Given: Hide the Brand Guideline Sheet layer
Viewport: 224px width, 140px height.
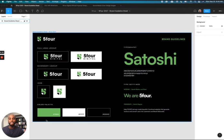Looking at the screenshot, I should pos(27,21).
